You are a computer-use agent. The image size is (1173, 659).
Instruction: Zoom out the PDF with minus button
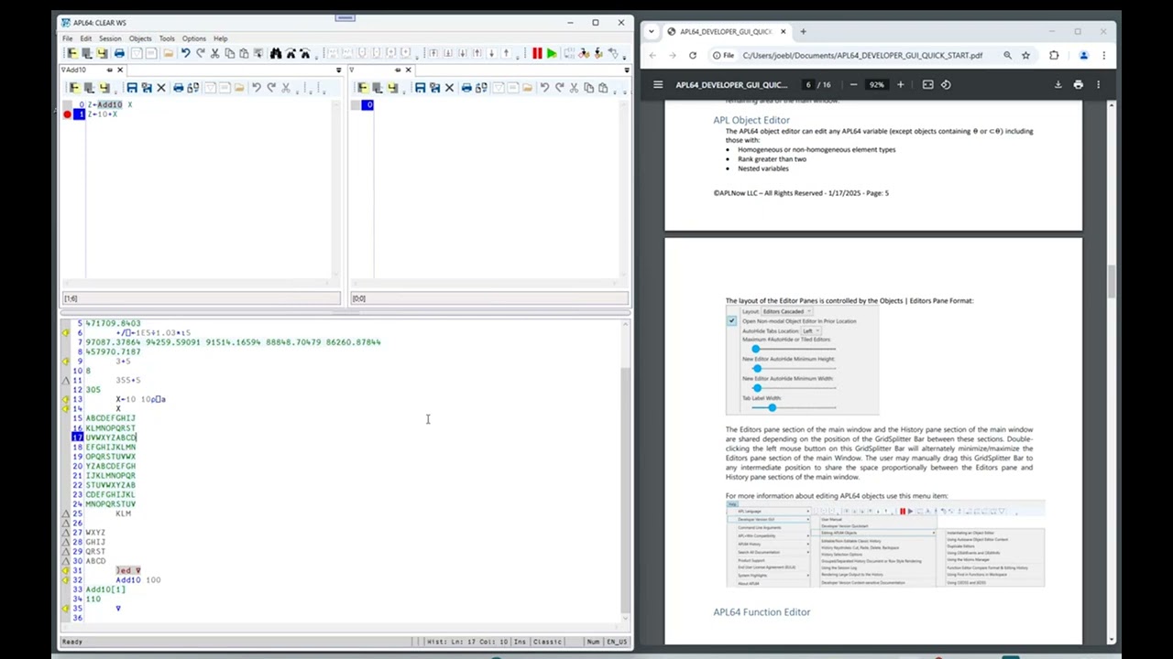click(853, 84)
